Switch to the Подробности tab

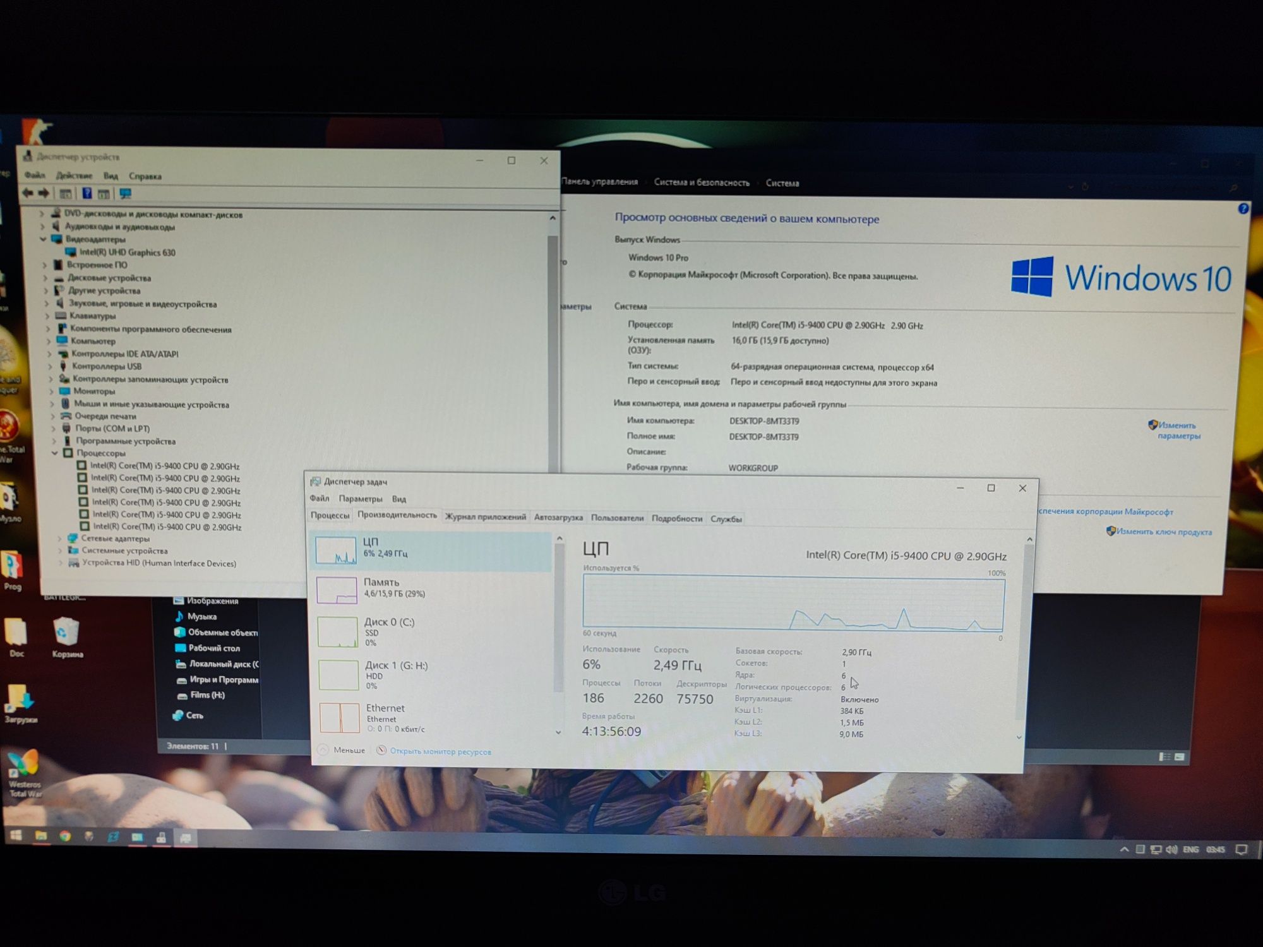[x=677, y=518]
